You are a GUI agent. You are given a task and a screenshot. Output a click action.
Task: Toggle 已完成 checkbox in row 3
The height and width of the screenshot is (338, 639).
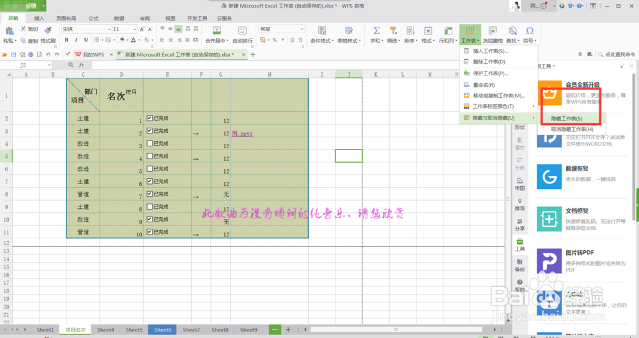tap(150, 131)
